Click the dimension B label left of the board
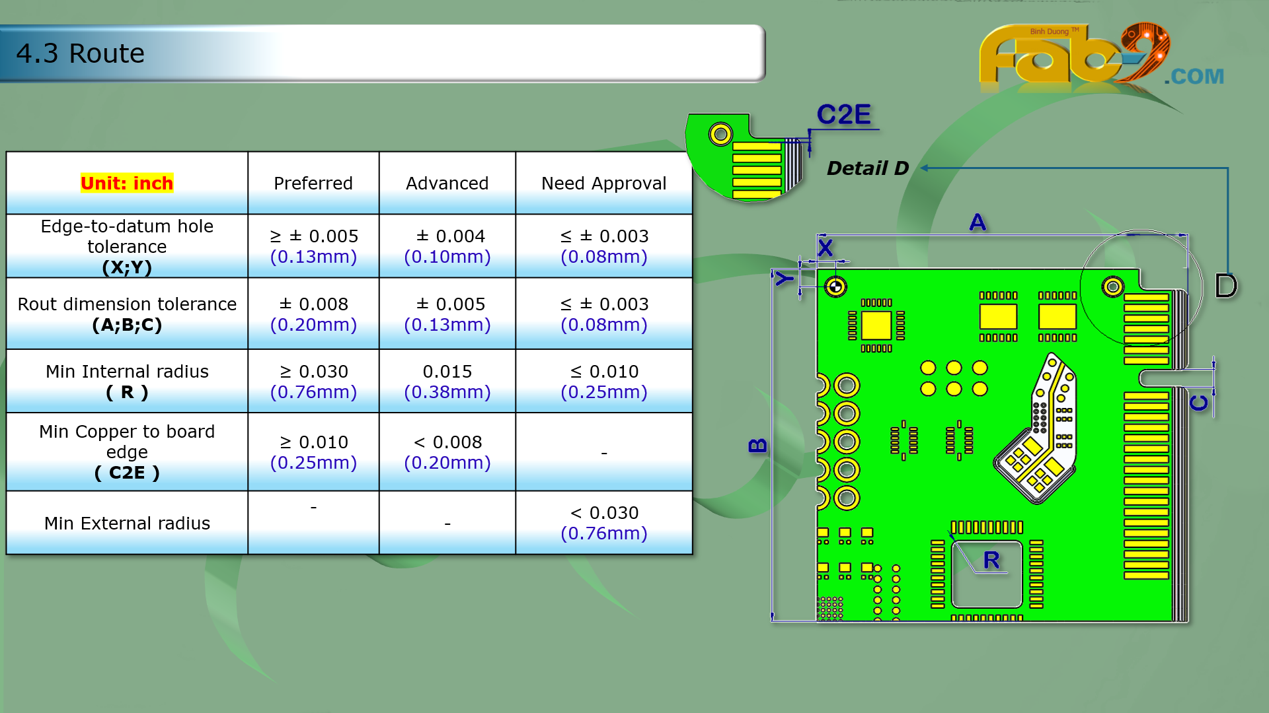 pos(757,445)
